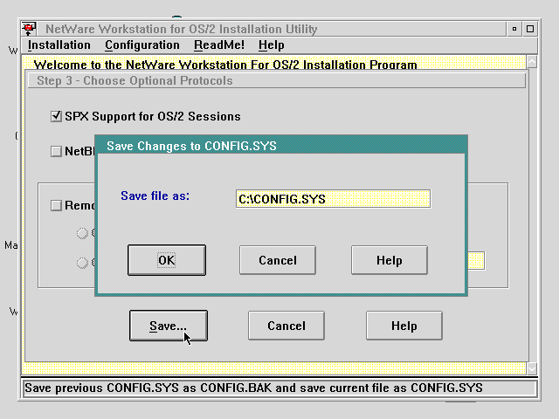Toggle the NetBIOS checkbox
The image size is (559, 419).
pyautogui.click(x=56, y=151)
